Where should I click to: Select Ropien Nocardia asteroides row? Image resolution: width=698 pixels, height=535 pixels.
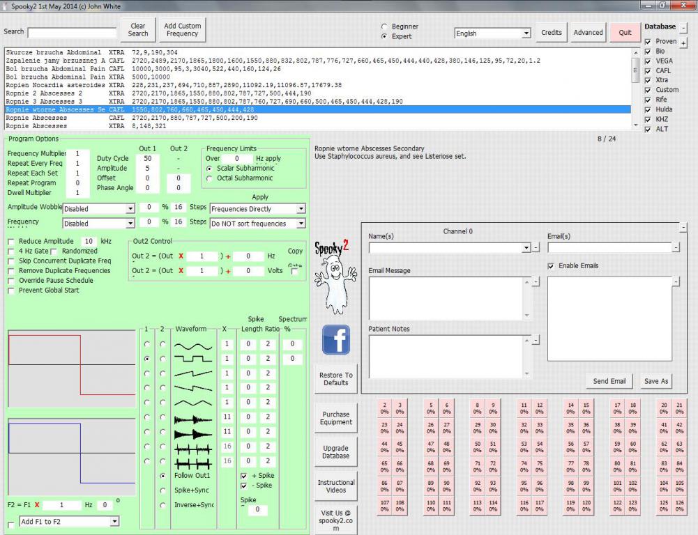tap(318, 86)
